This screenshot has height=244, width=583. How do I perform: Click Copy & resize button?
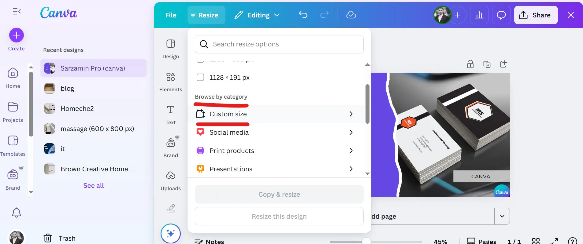click(x=279, y=195)
